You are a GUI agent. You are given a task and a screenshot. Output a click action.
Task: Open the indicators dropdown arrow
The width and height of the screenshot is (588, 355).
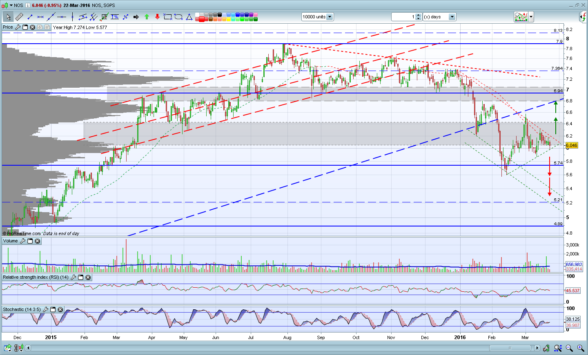coord(531,17)
